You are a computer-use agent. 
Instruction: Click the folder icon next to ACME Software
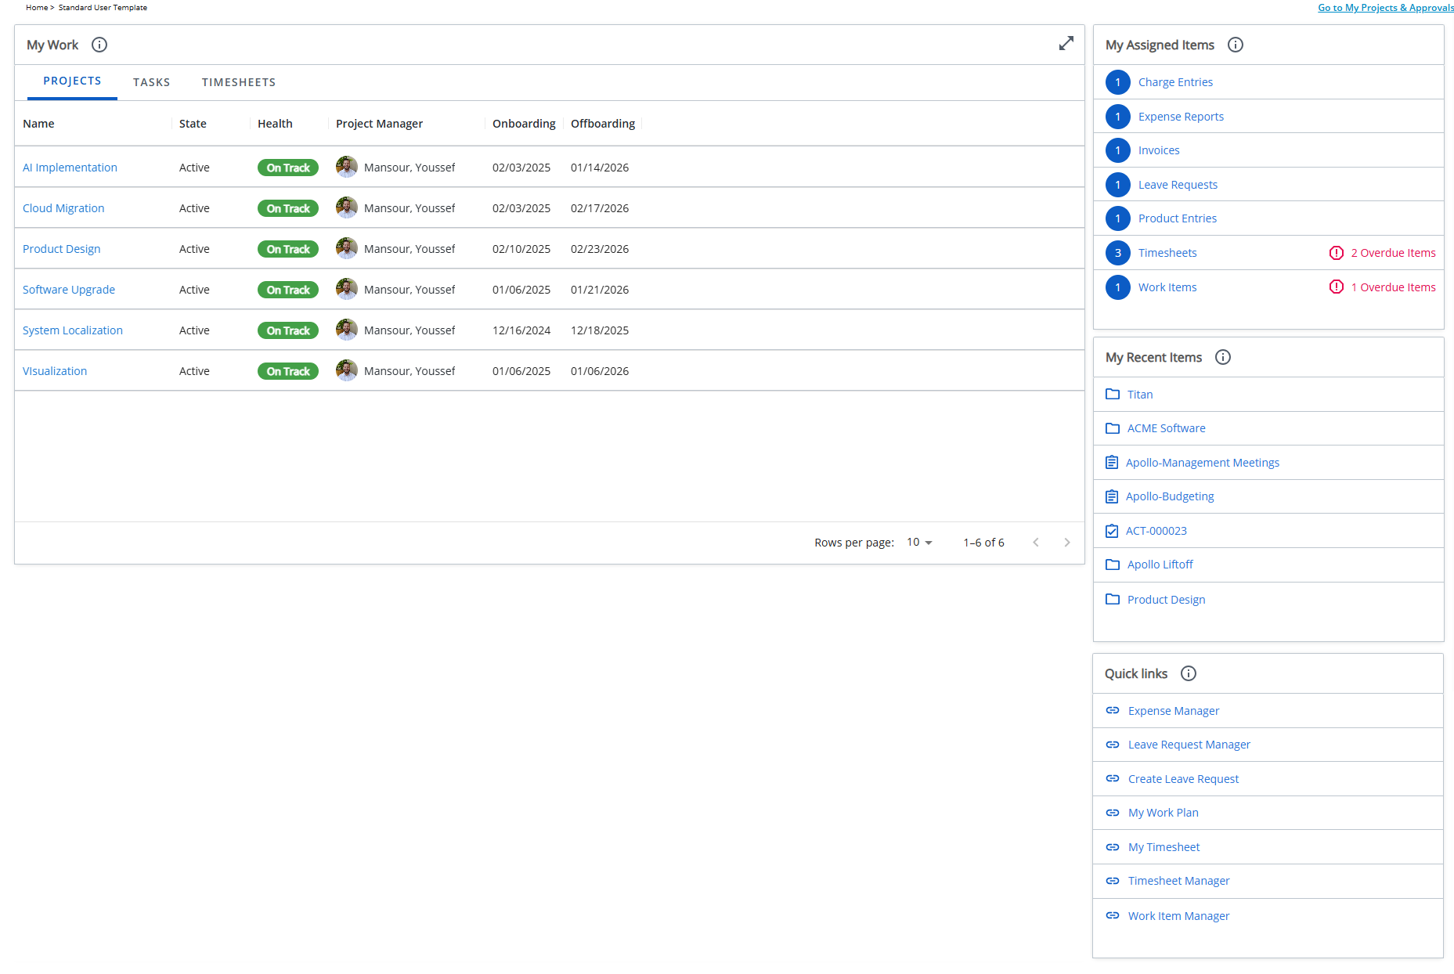coord(1113,428)
